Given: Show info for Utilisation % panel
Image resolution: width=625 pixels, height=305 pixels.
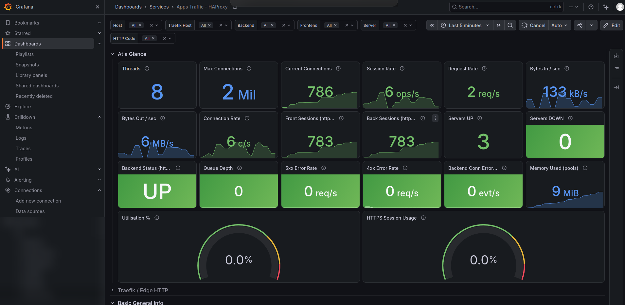Looking at the screenshot, I should click(157, 218).
